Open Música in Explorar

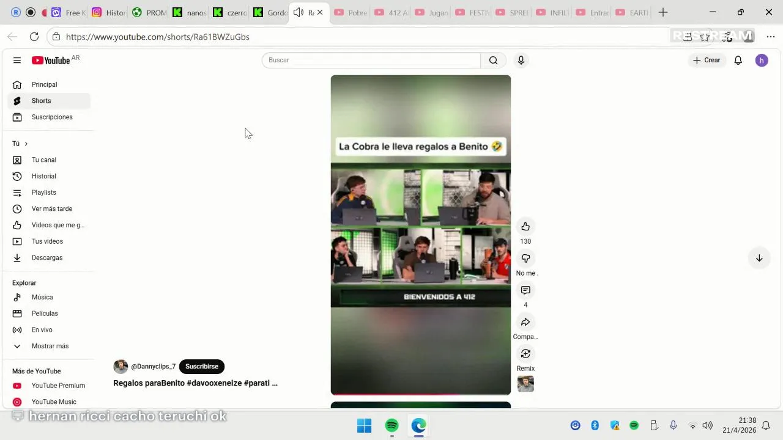(x=49, y=297)
